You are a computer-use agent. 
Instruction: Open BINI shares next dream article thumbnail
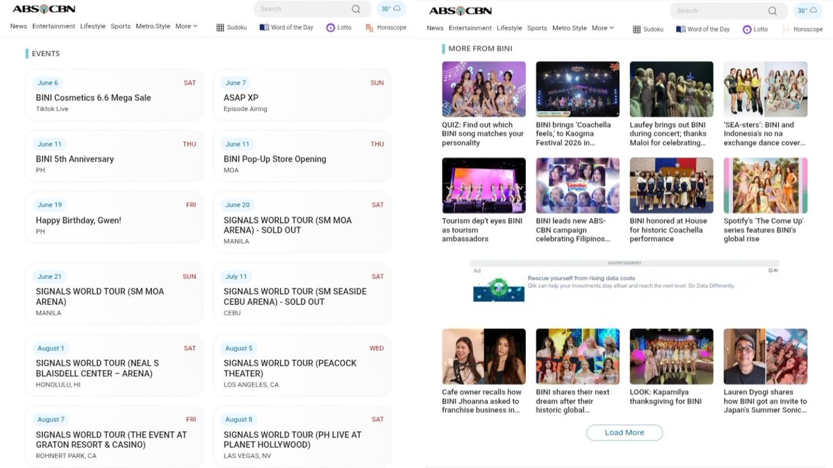(577, 356)
